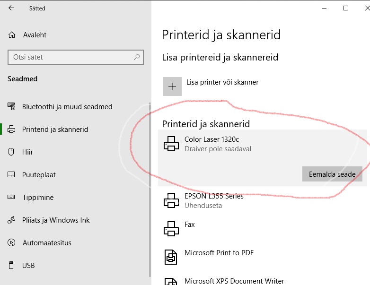
Task: Select the EPSON L355 Series printer icon
Action: [171, 200]
